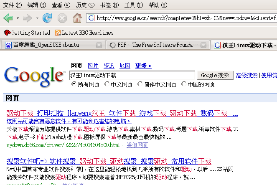This screenshot has height=185, width=277.
Task: Click the grey forward arrow button
Action: 28,18
